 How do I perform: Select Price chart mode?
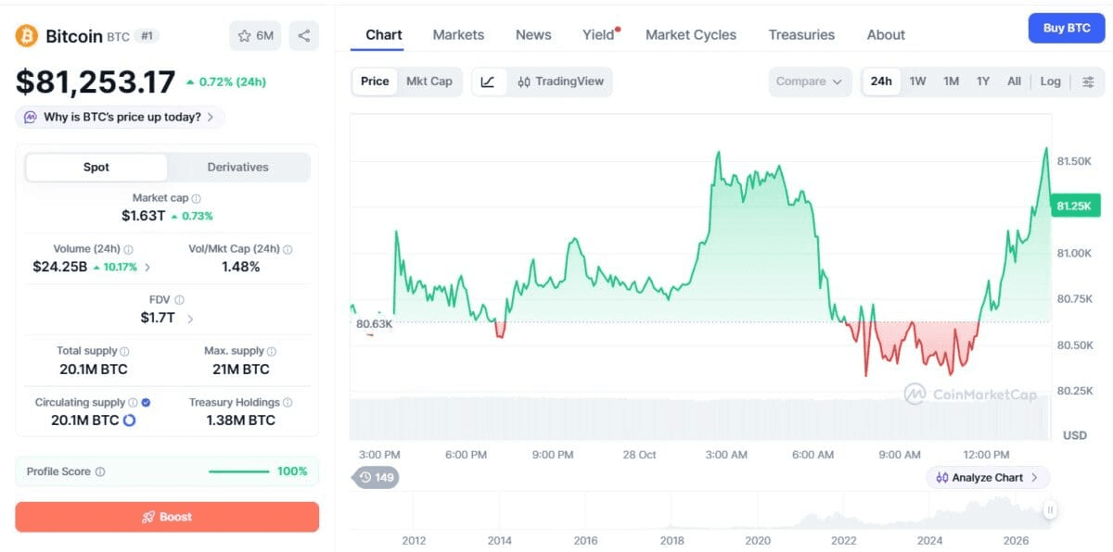click(375, 82)
